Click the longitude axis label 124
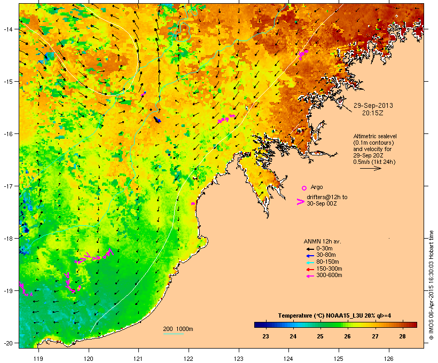The width and height of the screenshot is (438, 363). pos(288,359)
